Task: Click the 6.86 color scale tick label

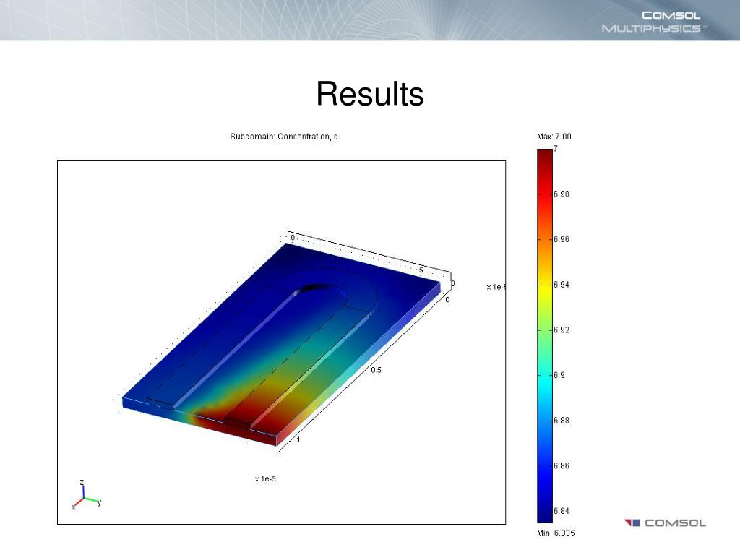Action: click(561, 466)
